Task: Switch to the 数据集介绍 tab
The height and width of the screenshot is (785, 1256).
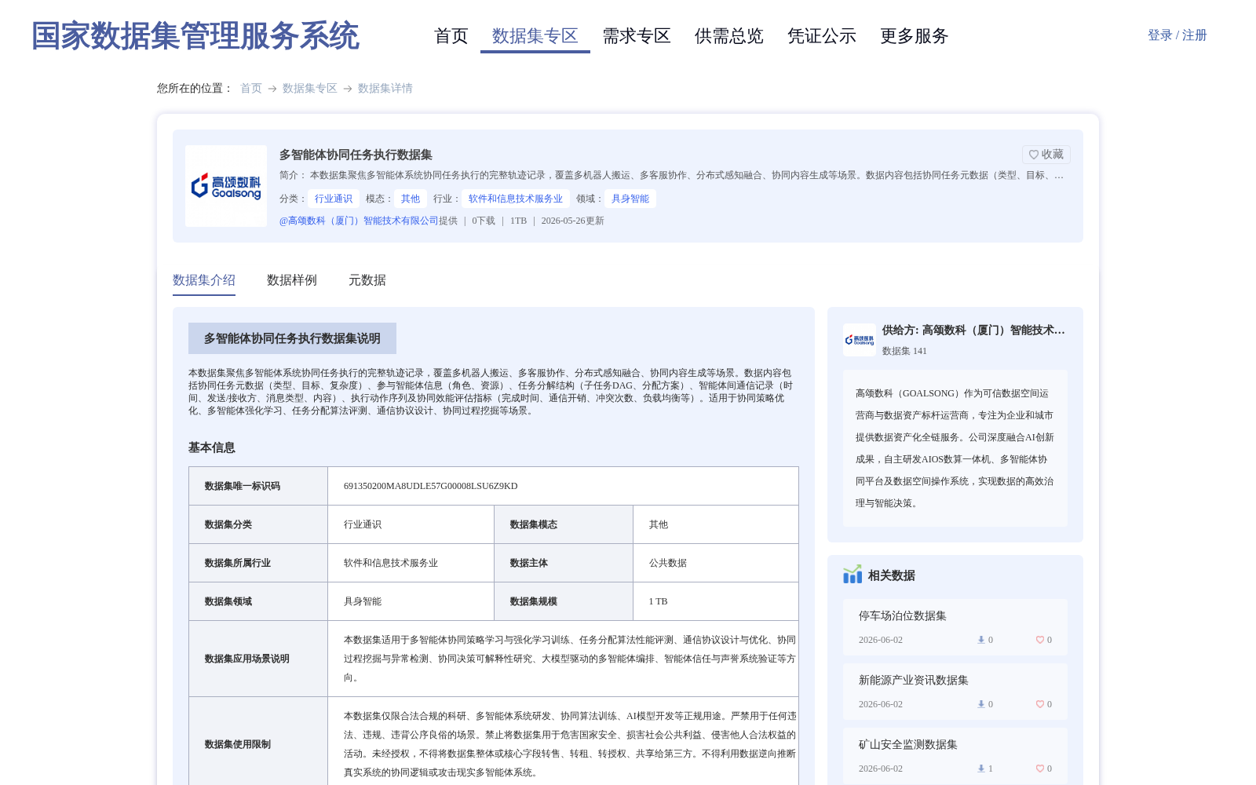Action: coord(204,280)
